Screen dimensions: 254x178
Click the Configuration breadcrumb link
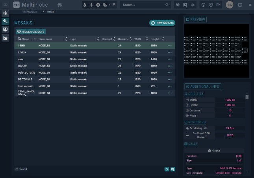pyautogui.click(x=33, y=12)
